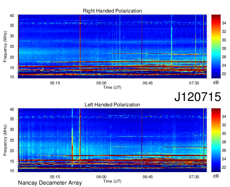Click the 25 MHz tick on lower plot
Screen dimensions: 230x187
[12, 140]
